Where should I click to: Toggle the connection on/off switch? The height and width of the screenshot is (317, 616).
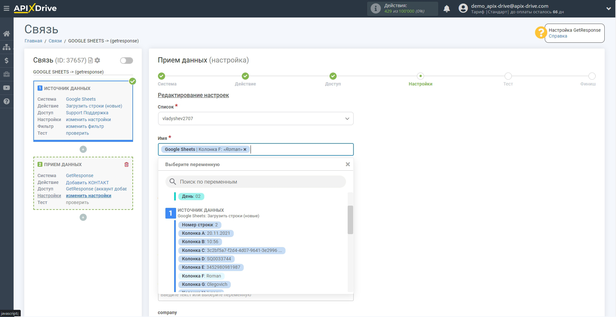127,61
